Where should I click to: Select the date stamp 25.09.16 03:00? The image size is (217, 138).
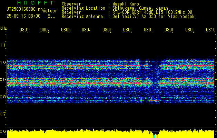tap(23, 16)
